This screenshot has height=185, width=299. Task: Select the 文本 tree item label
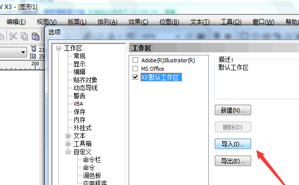click(x=79, y=136)
